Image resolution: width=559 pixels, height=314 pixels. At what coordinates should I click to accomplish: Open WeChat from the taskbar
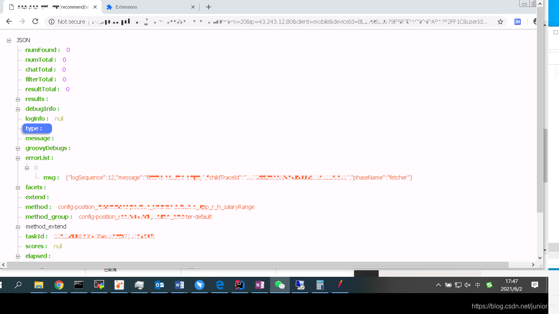[x=279, y=285]
